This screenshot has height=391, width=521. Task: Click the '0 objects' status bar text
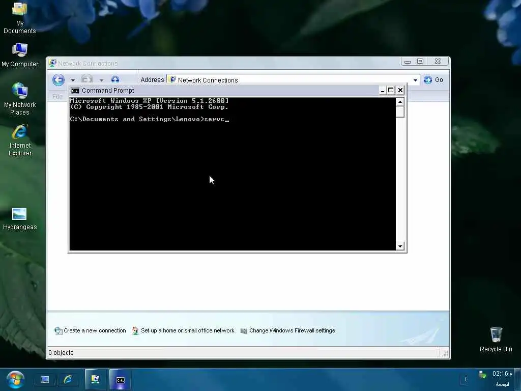click(x=61, y=353)
